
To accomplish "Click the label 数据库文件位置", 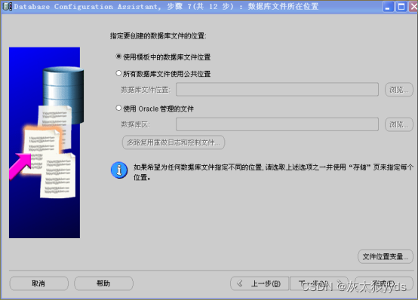I will point(146,90).
